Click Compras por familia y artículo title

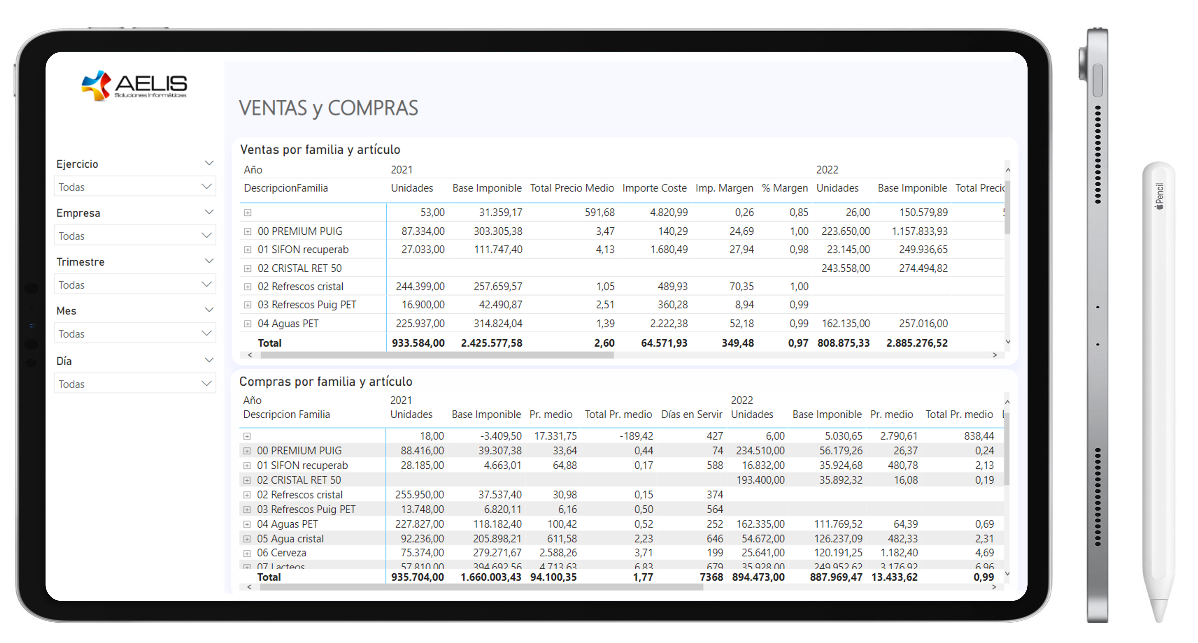pos(326,381)
